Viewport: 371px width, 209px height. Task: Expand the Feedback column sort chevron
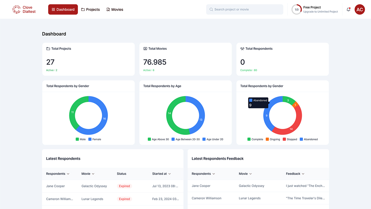tap(303, 174)
